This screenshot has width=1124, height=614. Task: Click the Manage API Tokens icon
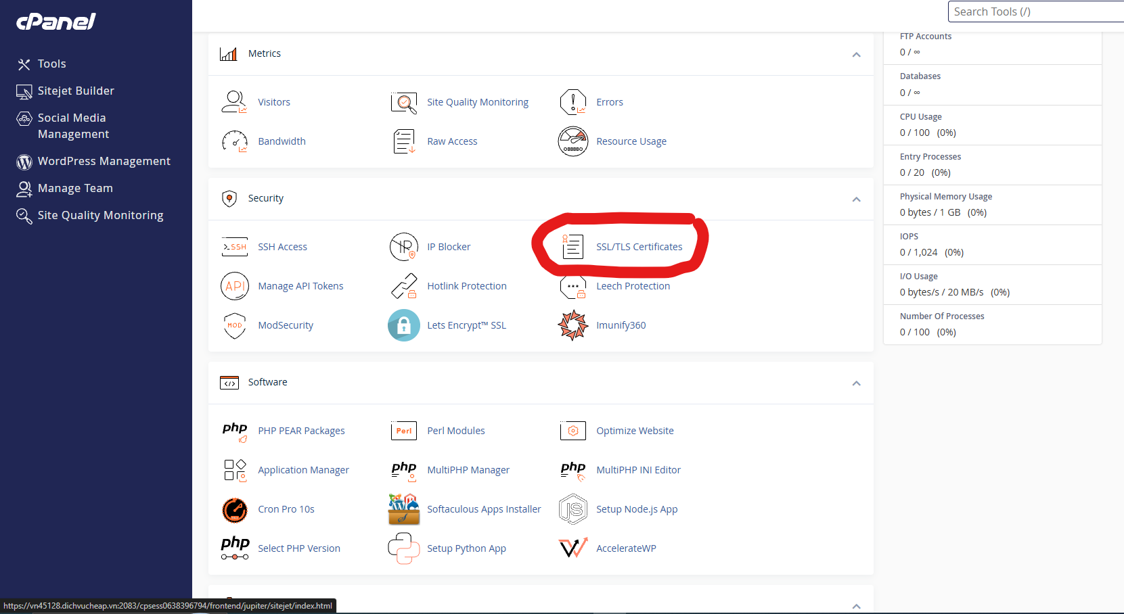235,286
